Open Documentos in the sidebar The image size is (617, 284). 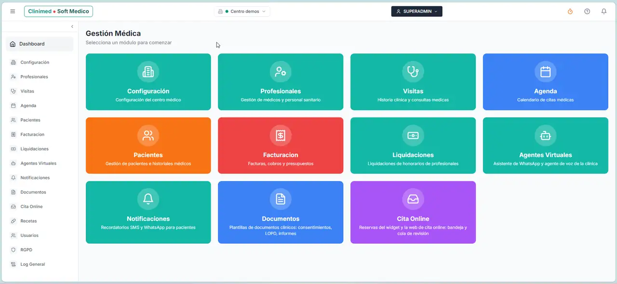click(40, 192)
